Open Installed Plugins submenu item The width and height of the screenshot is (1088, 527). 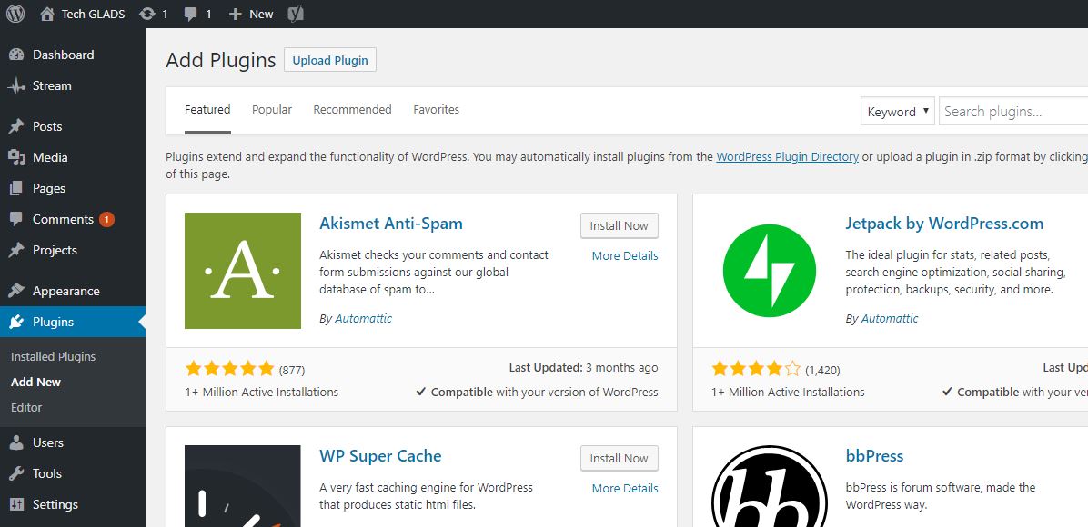(54, 357)
